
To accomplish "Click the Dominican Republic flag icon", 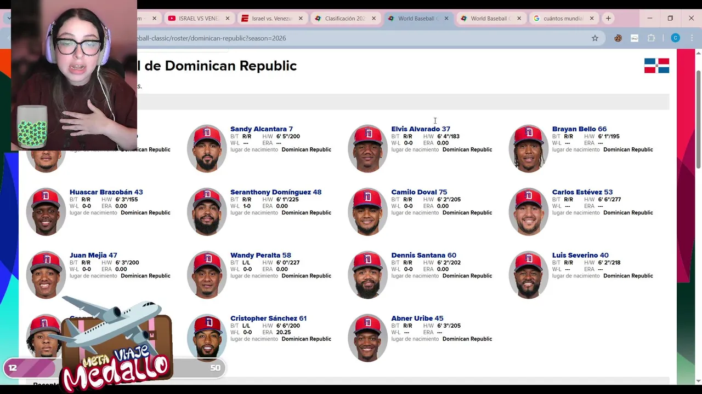I will (656, 66).
